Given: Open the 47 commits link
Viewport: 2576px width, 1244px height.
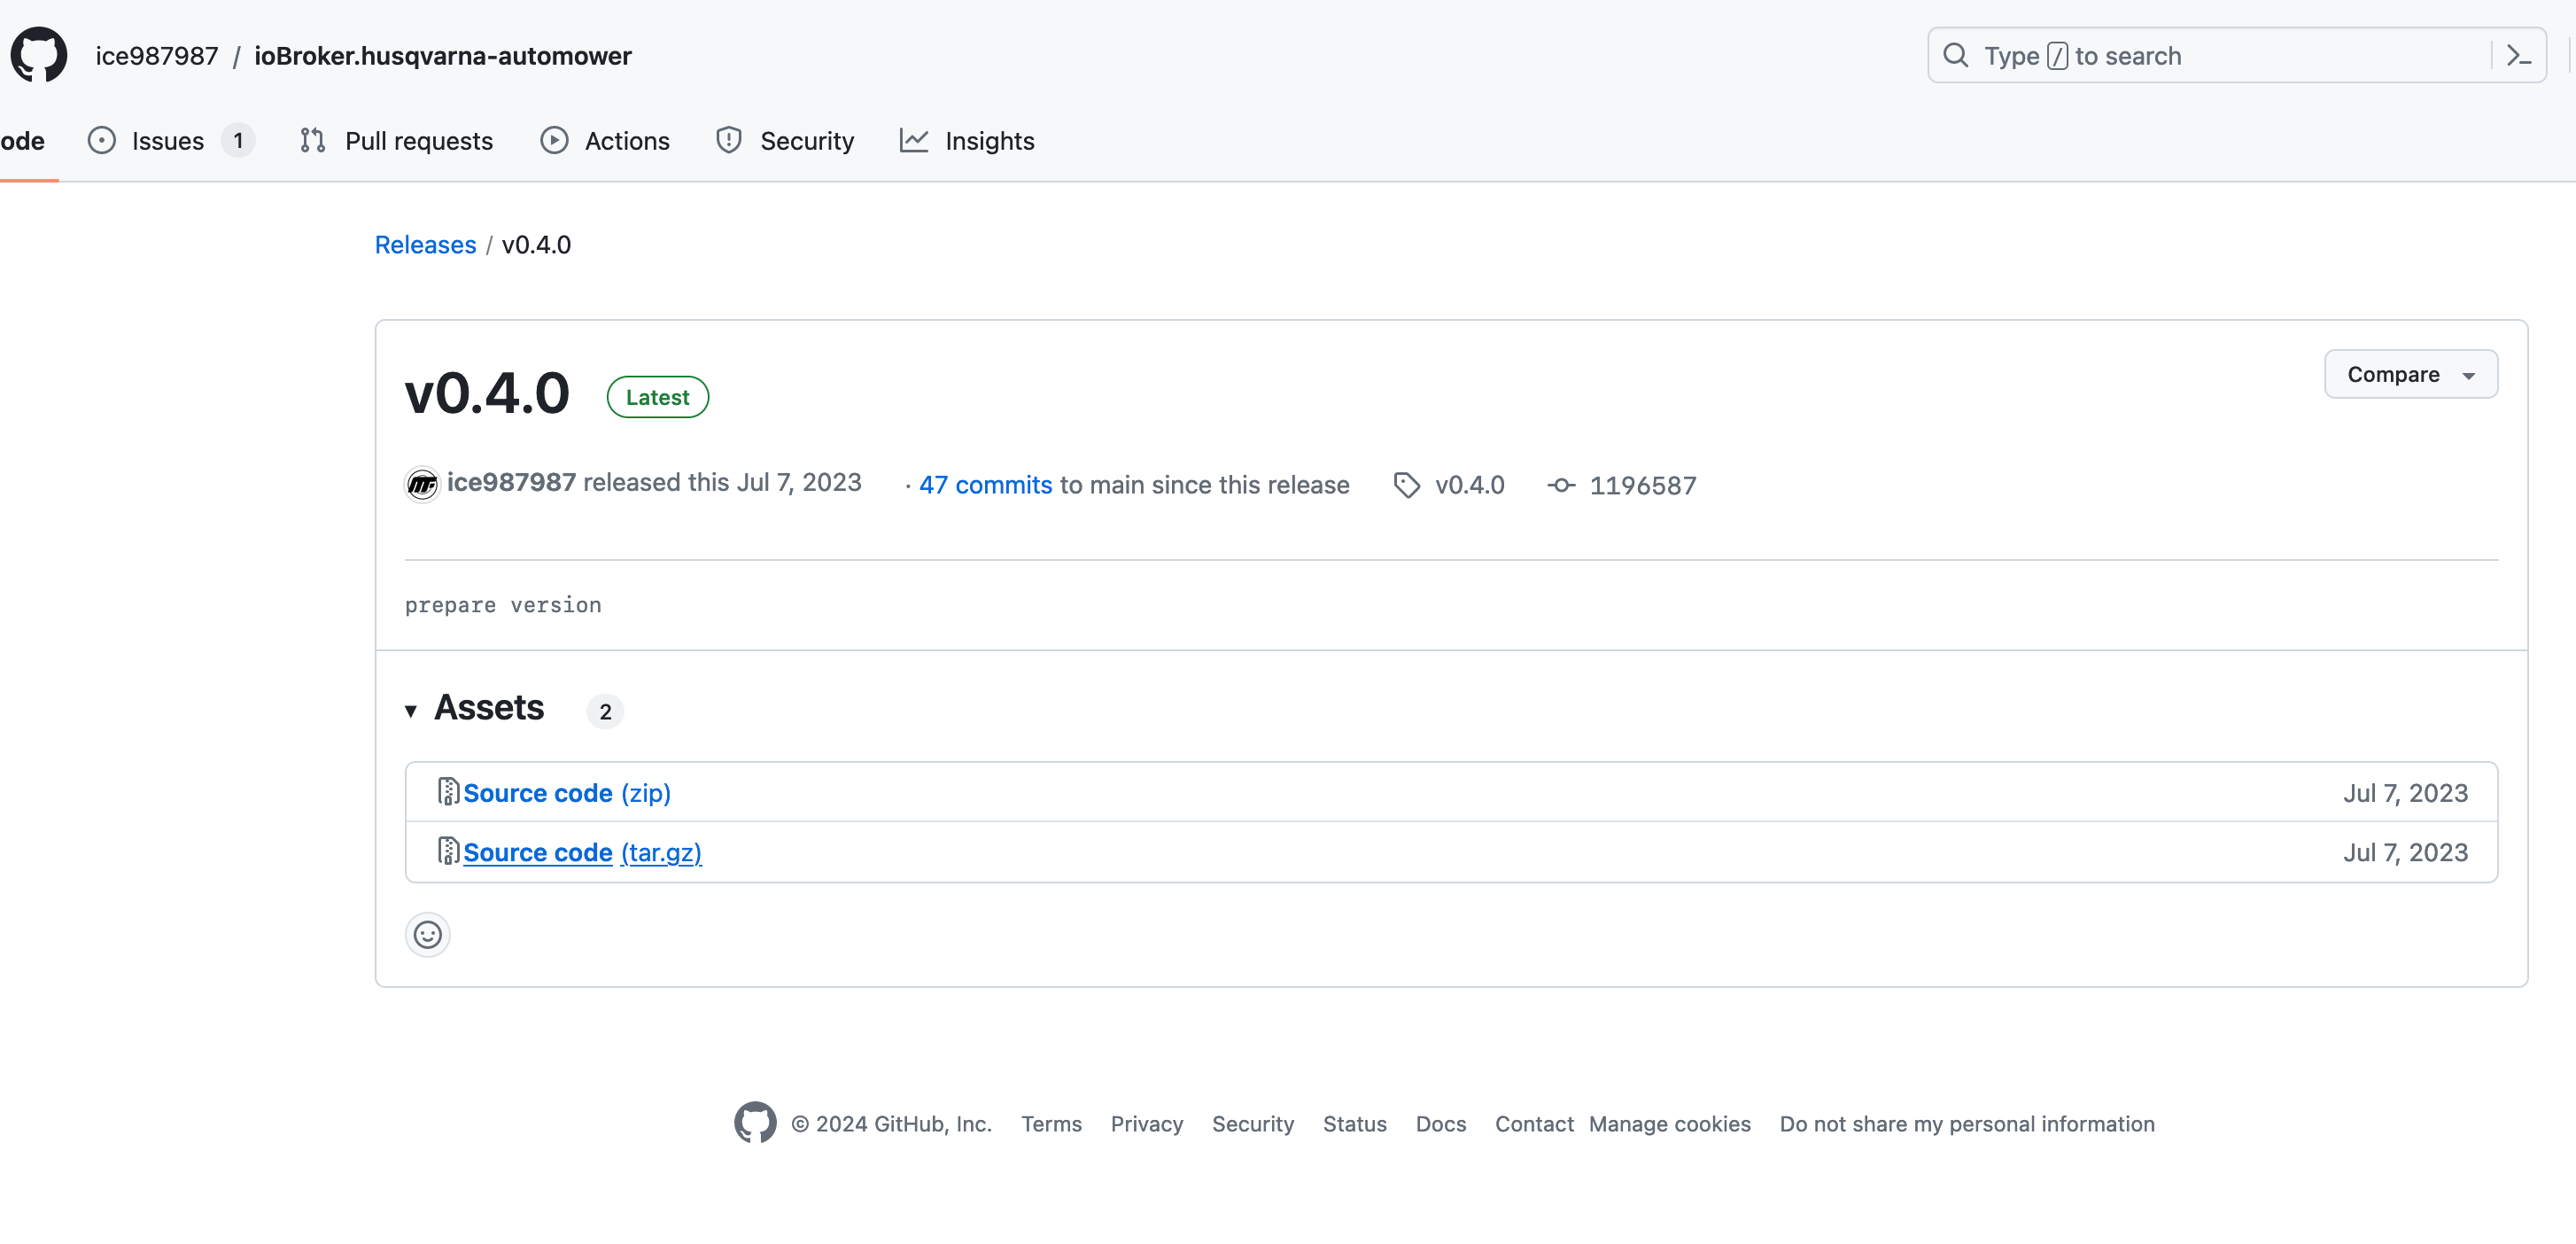Looking at the screenshot, I should click(985, 485).
